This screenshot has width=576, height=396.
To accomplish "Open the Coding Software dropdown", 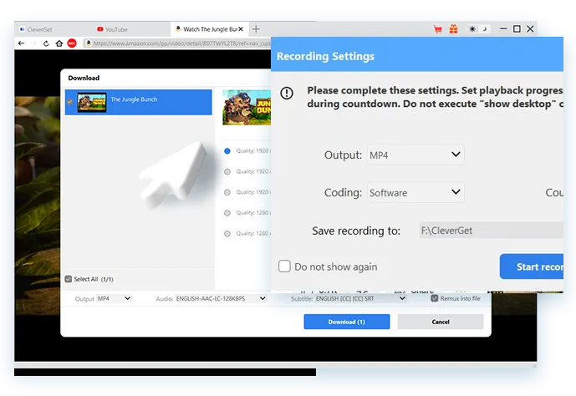I will pos(415,192).
